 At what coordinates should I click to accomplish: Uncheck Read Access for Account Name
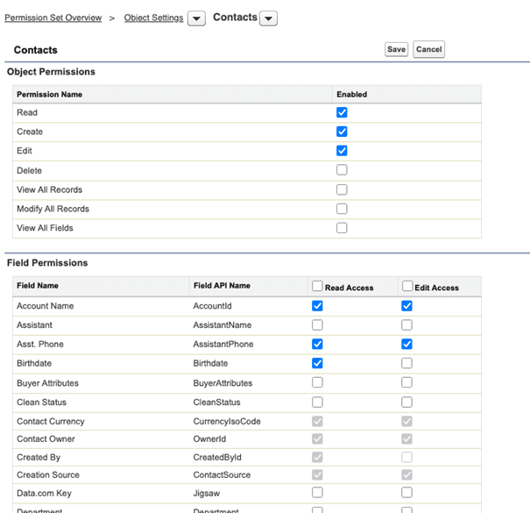(x=317, y=306)
